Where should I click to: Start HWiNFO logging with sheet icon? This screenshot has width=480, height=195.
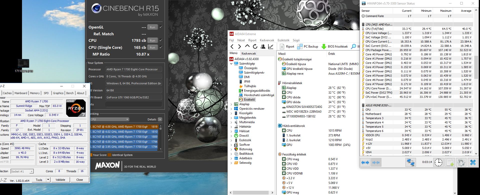(450, 163)
